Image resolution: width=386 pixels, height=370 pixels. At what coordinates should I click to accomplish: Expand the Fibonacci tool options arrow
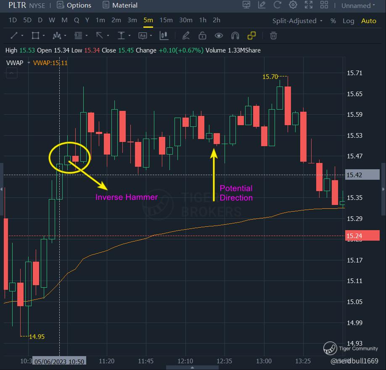tap(87, 36)
